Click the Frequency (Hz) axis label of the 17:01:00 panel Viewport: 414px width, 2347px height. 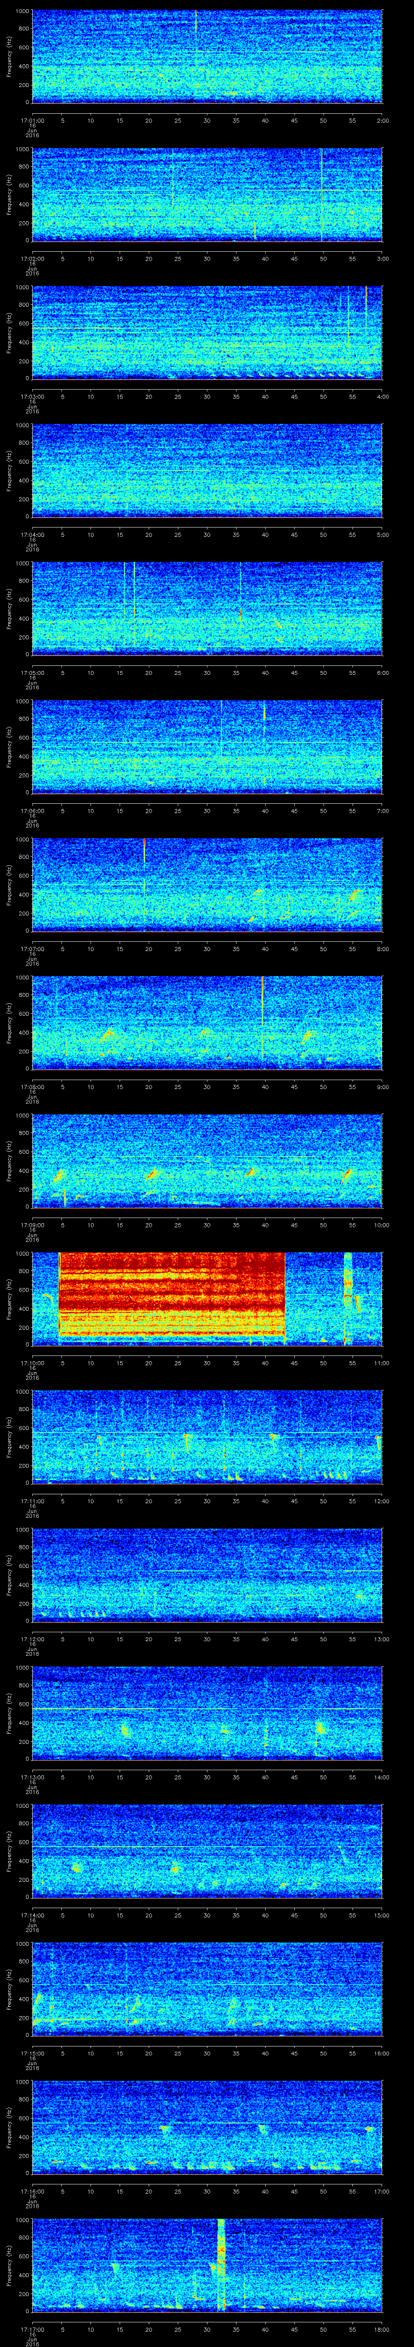[x=9, y=57]
